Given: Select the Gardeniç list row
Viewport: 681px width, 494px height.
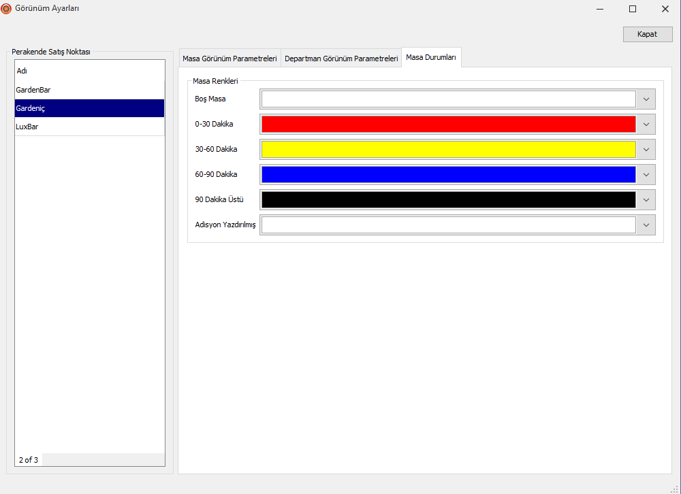Looking at the screenshot, I should coord(89,108).
